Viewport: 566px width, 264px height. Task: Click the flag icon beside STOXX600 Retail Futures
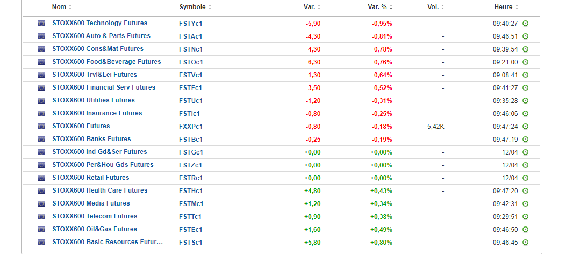pos(41,178)
